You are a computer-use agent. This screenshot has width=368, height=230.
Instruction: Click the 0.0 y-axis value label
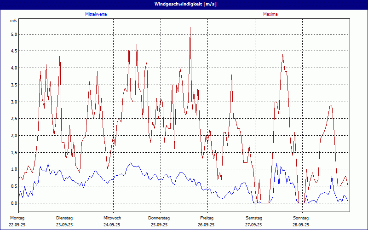point(14,203)
